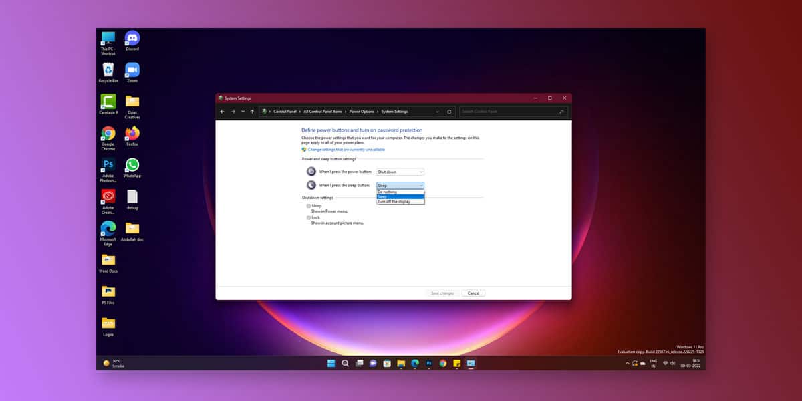Open recent locations dropdown arrow

[243, 112]
